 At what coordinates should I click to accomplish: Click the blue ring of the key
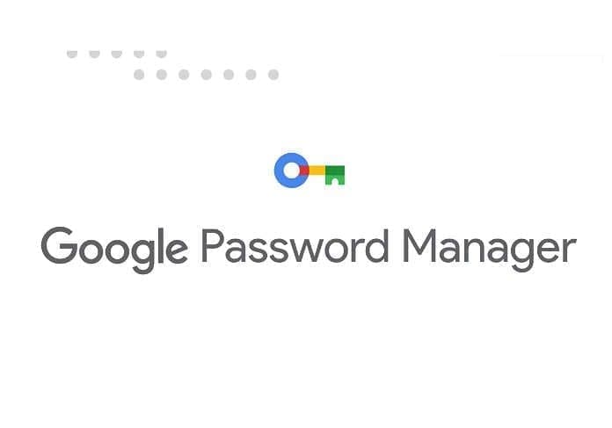(279, 170)
